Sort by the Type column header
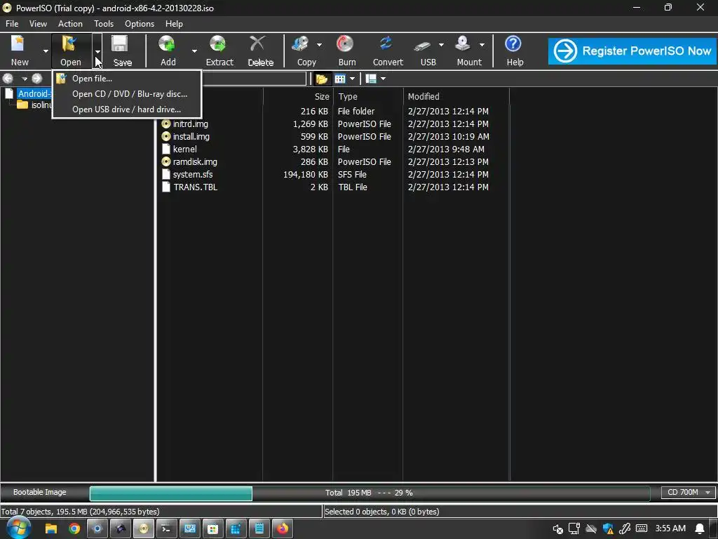This screenshot has width=718, height=539. [367, 97]
